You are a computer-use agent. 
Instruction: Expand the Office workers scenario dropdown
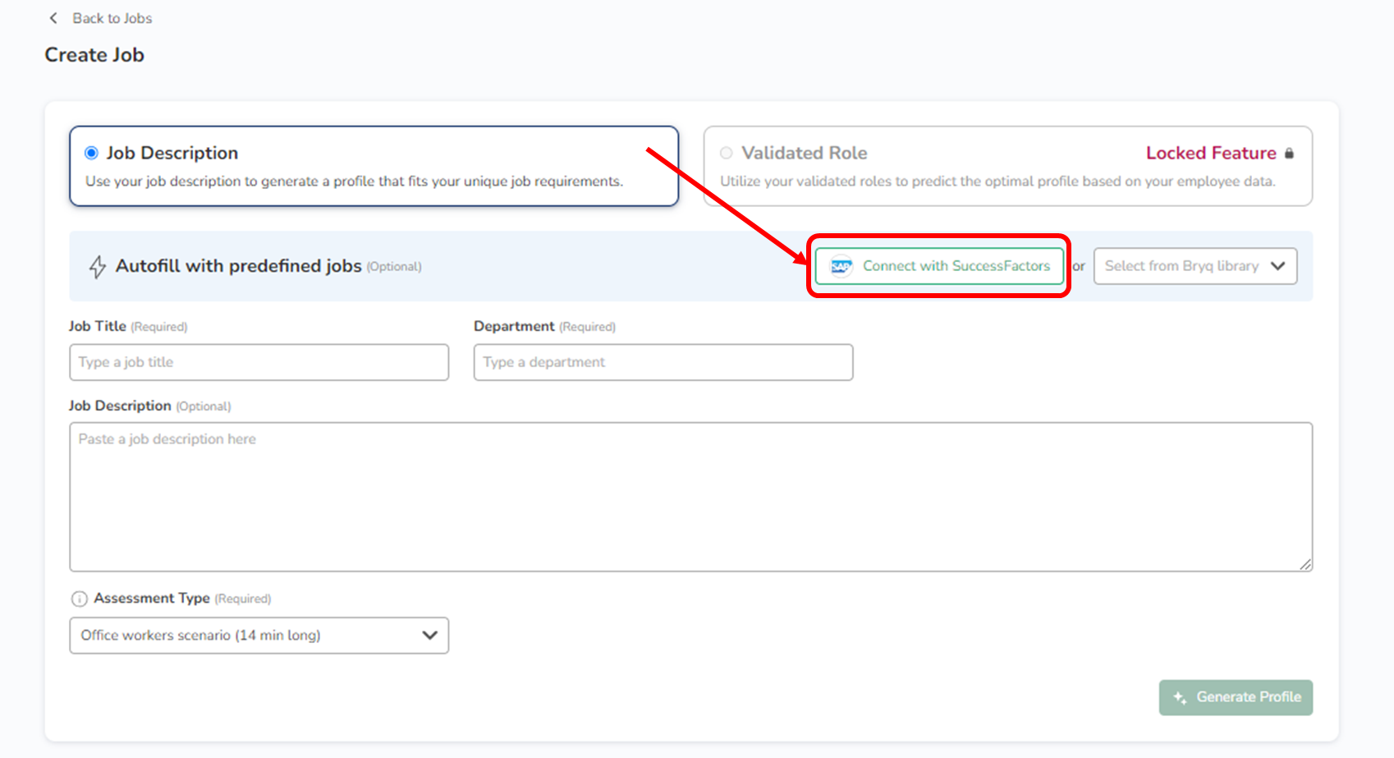pos(259,636)
